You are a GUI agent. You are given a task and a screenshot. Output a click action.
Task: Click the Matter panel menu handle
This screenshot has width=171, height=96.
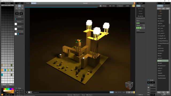click(137, 3)
